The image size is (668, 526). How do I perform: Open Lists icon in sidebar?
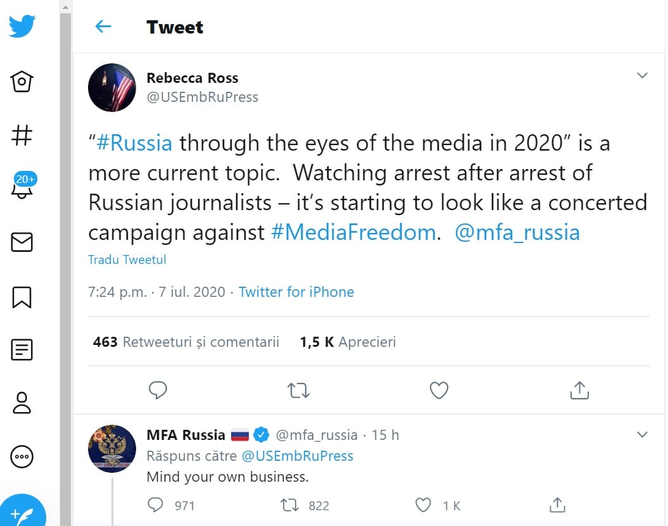point(22,349)
